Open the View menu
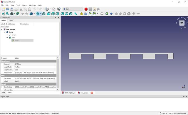 click(12, 5)
